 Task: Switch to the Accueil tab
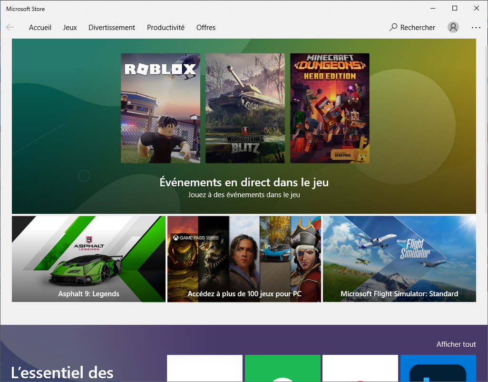click(x=40, y=28)
